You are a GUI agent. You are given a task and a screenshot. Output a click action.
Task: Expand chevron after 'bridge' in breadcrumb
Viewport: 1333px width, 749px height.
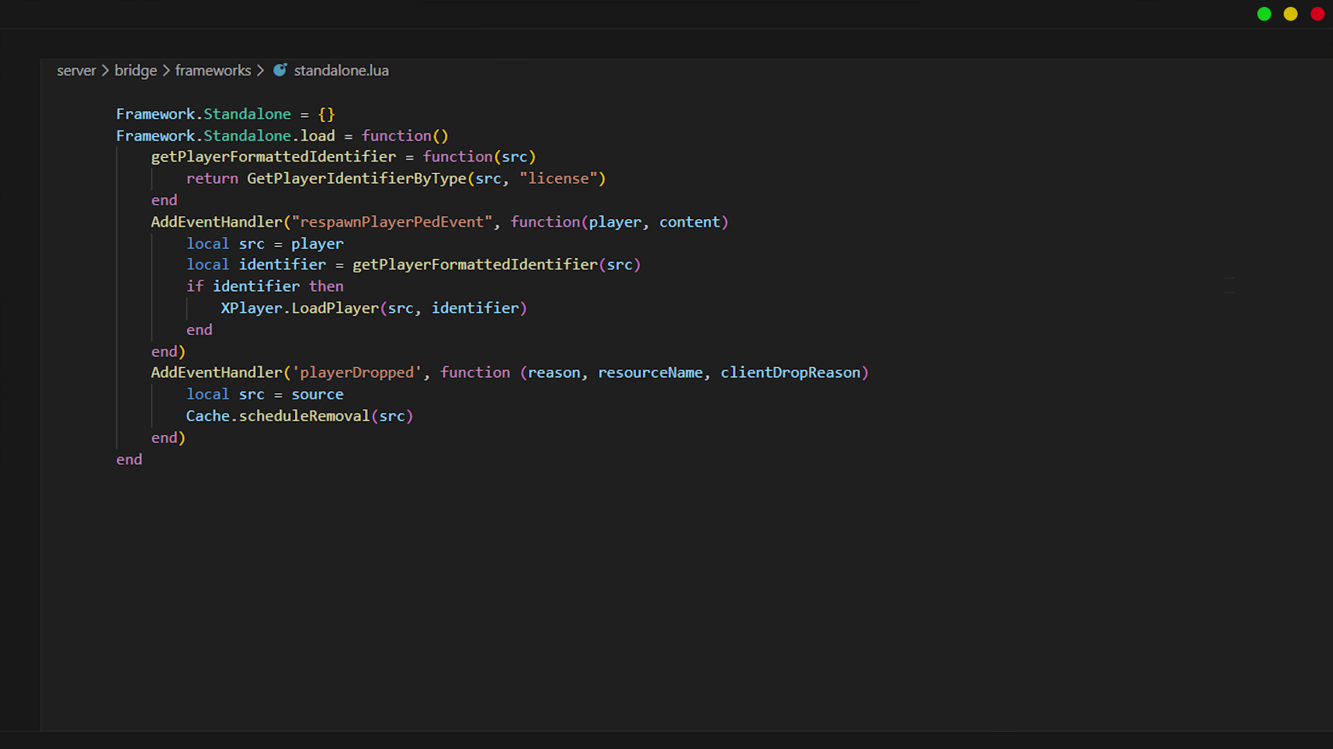(x=167, y=71)
